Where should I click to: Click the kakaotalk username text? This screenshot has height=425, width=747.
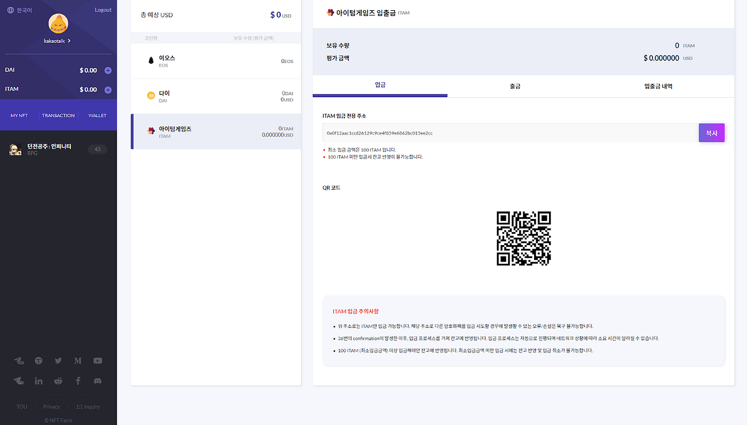point(54,41)
